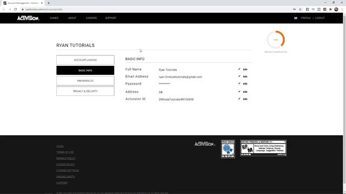The height and width of the screenshot is (194, 346).
Task: Open the Preferences tab
Action: [85, 81]
